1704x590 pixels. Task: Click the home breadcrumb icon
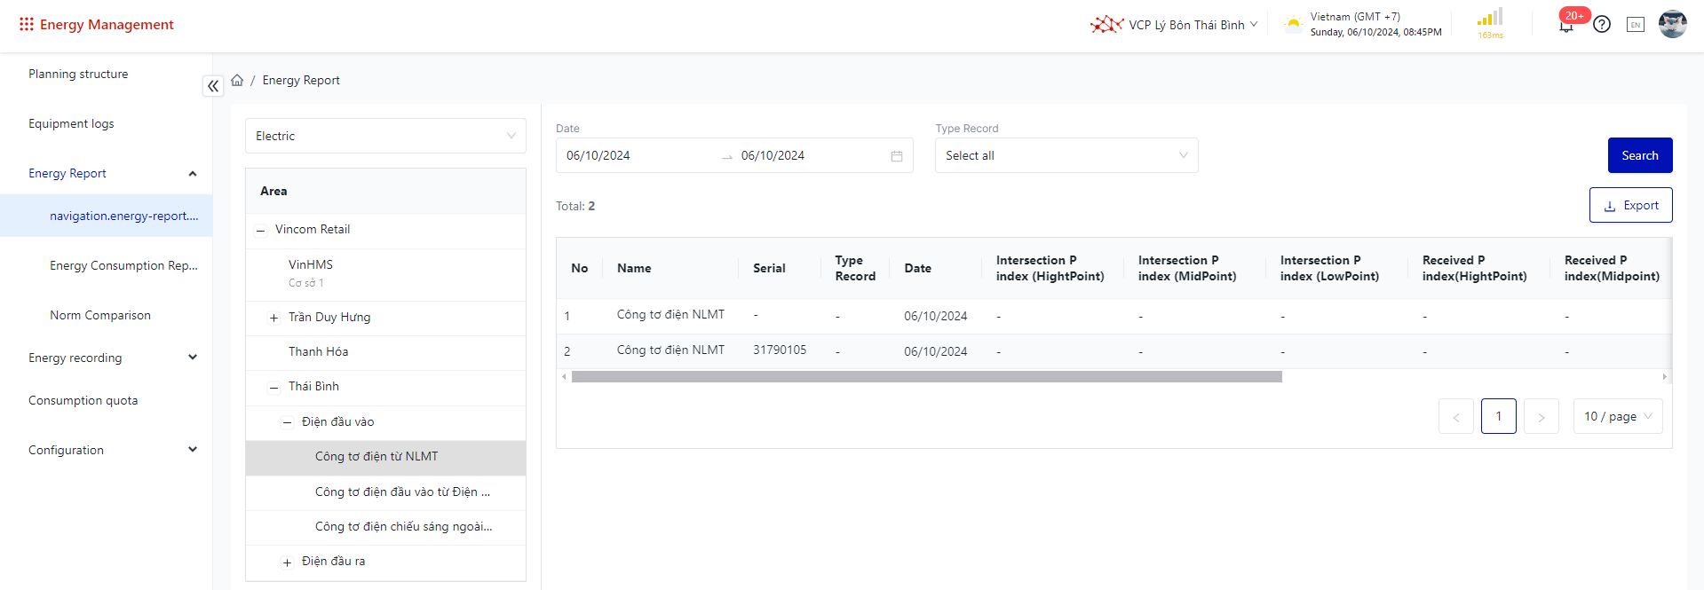pos(237,81)
